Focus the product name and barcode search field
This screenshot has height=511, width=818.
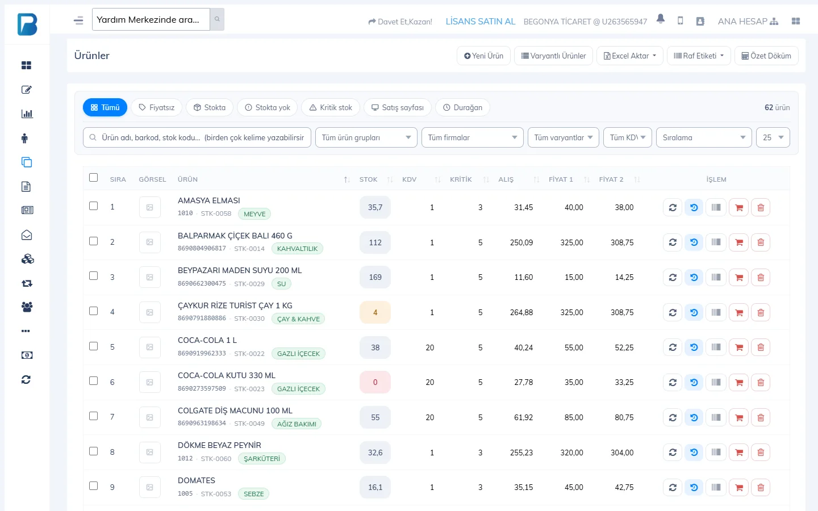coord(197,137)
